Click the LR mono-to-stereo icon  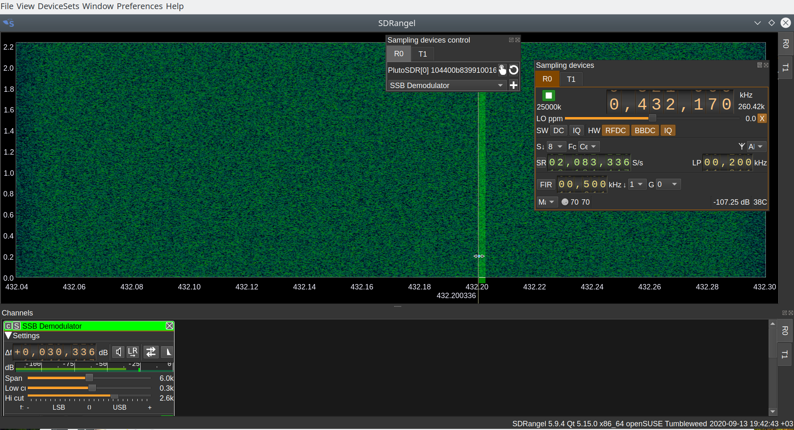click(x=133, y=352)
